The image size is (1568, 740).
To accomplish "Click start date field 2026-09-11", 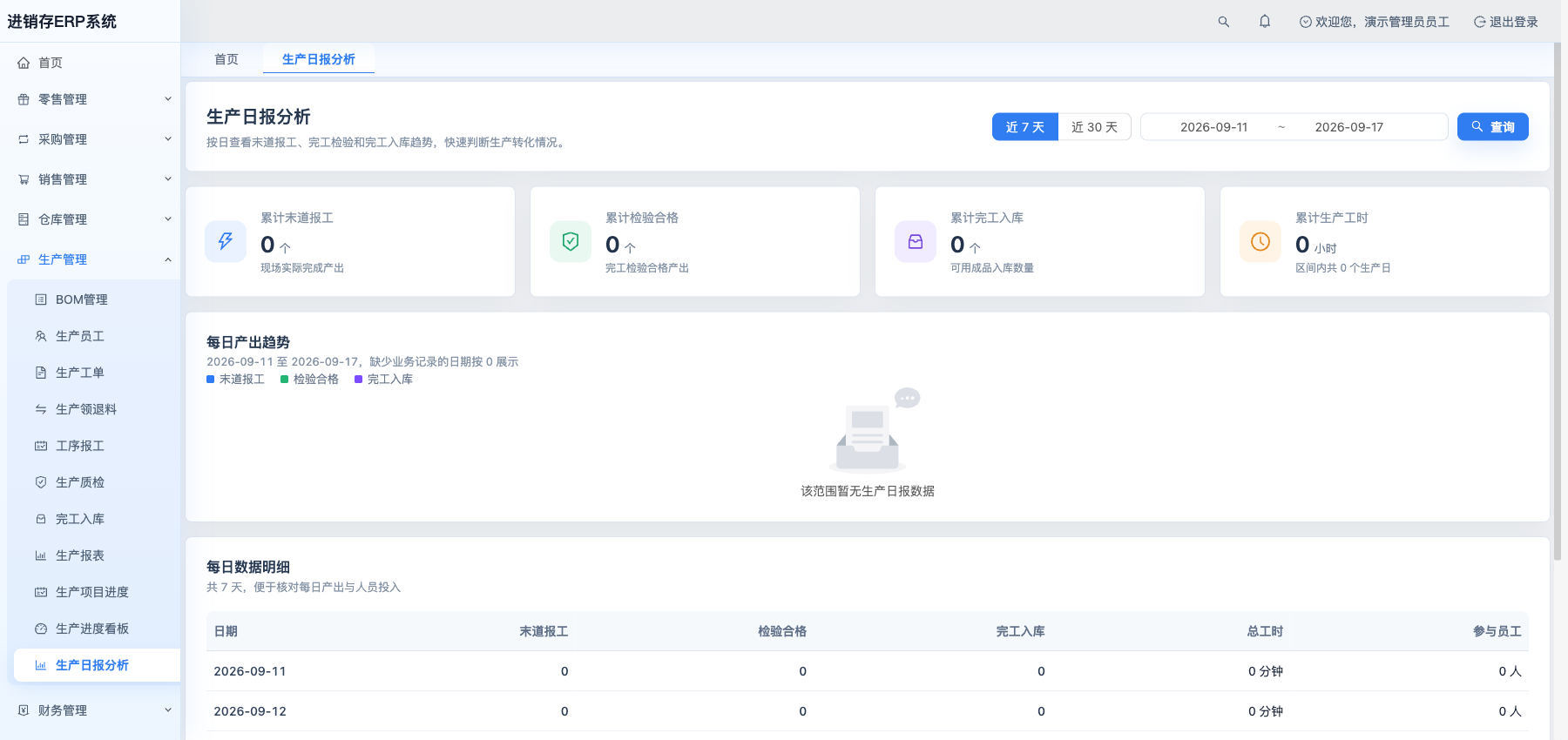I will pyautogui.click(x=1213, y=127).
